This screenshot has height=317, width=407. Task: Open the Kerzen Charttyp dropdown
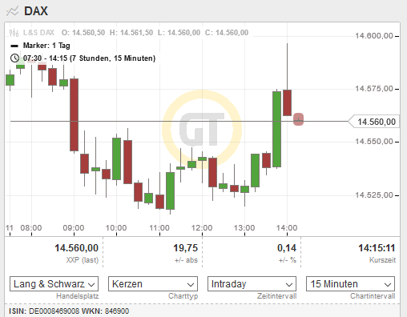(153, 284)
